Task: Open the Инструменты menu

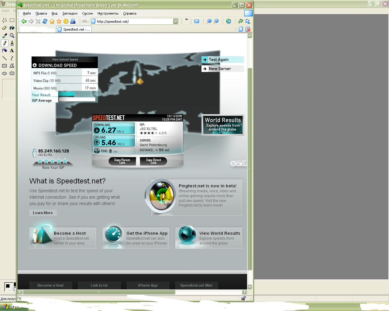Action: (108, 13)
